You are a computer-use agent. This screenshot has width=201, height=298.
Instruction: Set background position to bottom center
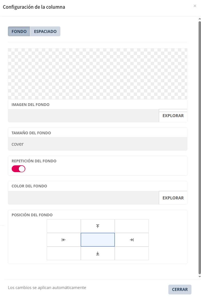(x=98, y=253)
